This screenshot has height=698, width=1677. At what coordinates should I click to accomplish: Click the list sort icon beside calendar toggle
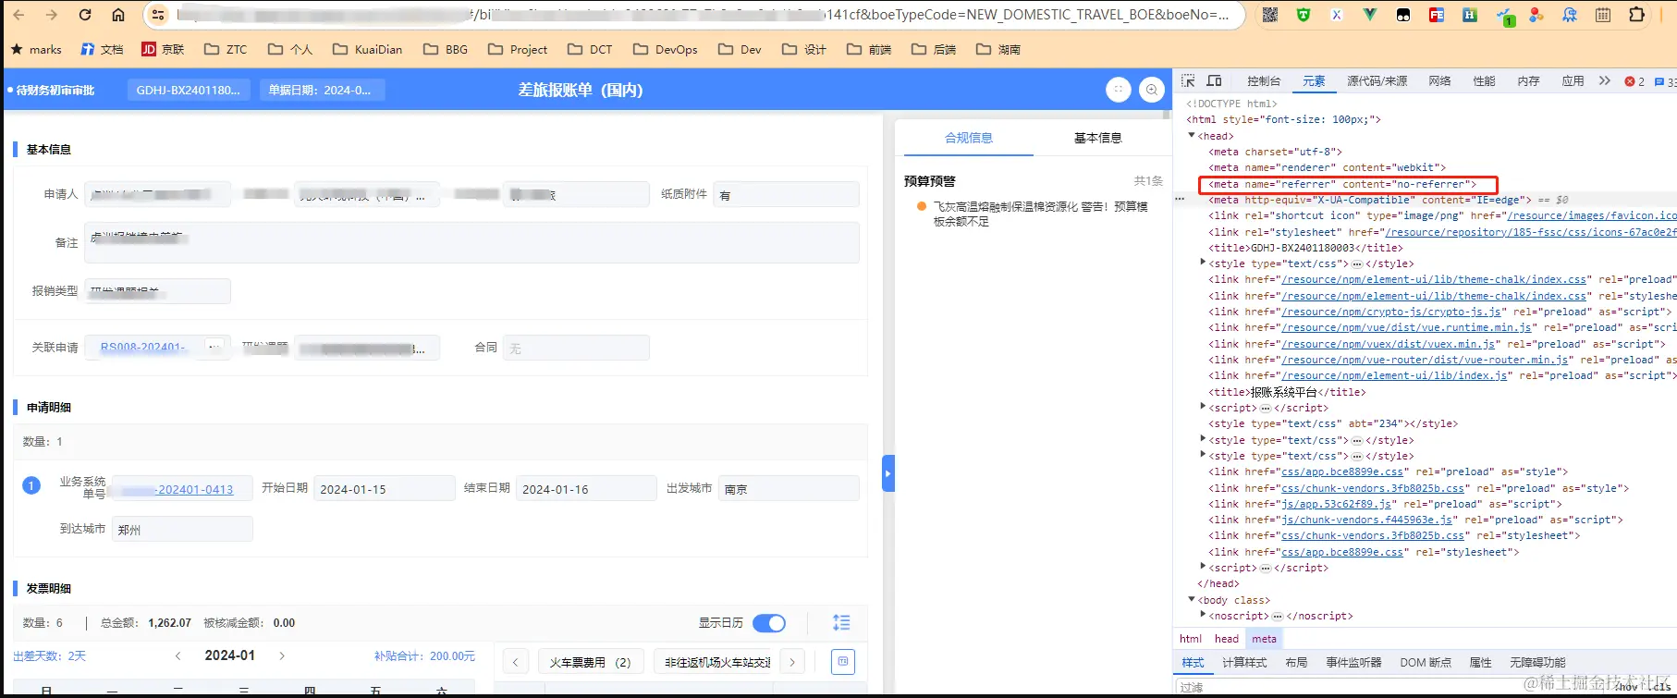(x=841, y=623)
